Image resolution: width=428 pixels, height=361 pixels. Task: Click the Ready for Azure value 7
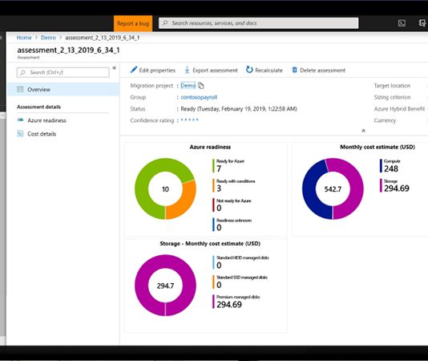pyautogui.click(x=219, y=169)
